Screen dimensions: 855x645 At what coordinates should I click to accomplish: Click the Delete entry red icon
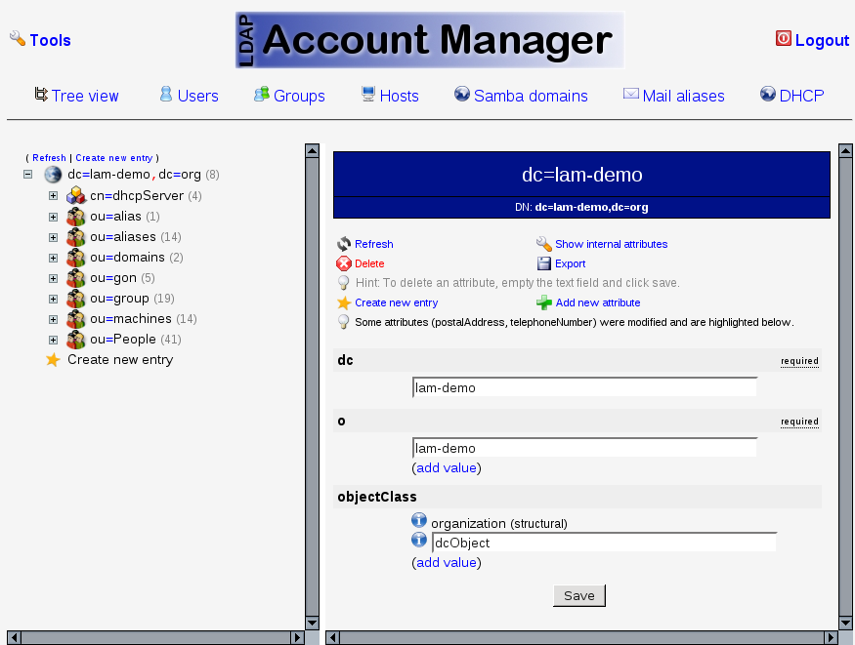(x=344, y=263)
